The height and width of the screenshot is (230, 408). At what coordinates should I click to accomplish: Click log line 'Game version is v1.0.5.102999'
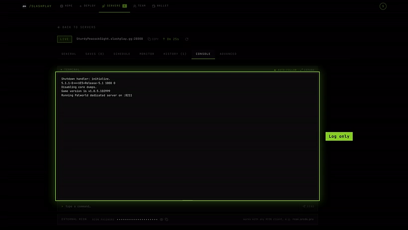click(86, 91)
